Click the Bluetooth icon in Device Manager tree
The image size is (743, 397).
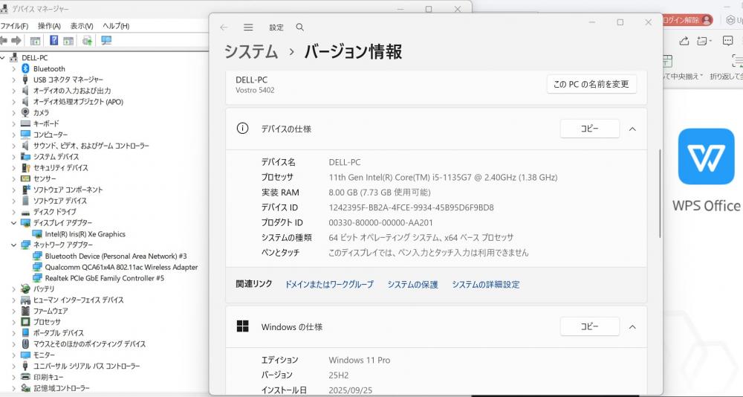coord(25,69)
